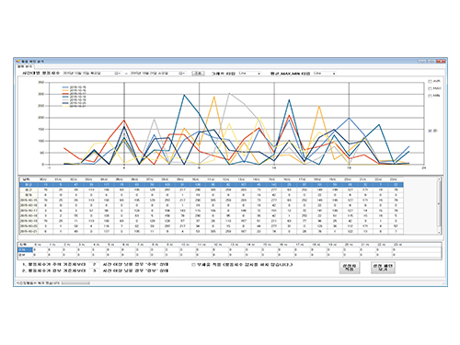This screenshot has width=460, height=345.
Task: Select the analysis tab below the title bar
Action: [x=25, y=66]
